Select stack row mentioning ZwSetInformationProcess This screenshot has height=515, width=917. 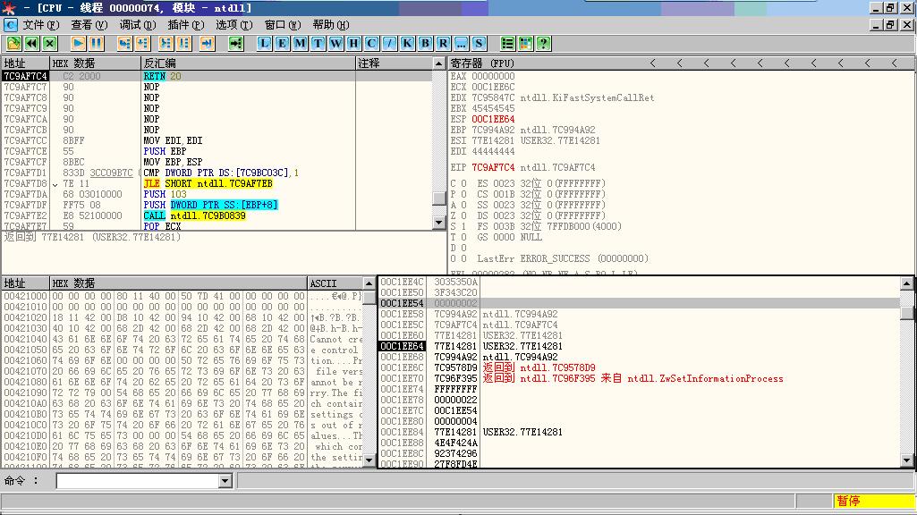click(639, 378)
